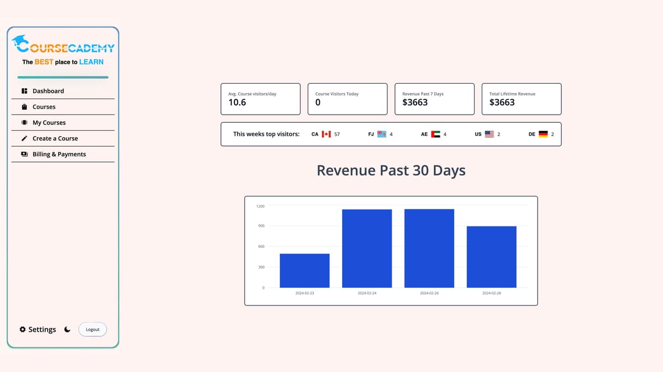Click the Fiji flag icon

pyautogui.click(x=382, y=134)
